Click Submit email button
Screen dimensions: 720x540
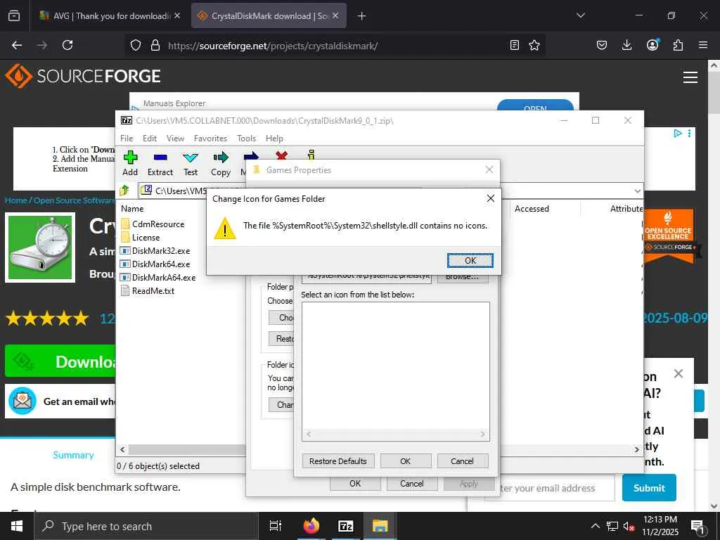pyautogui.click(x=649, y=488)
